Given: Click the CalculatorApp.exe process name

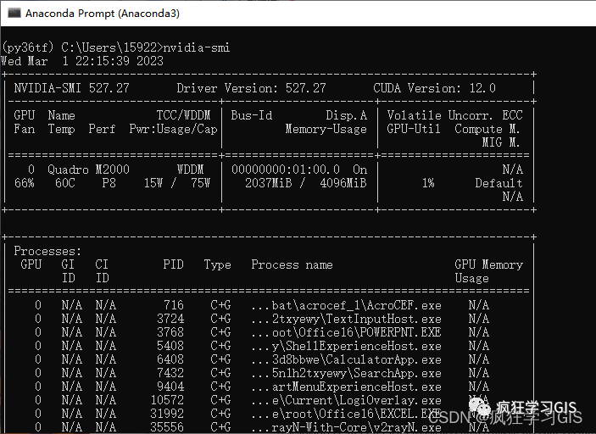Looking at the screenshot, I should (346, 359).
